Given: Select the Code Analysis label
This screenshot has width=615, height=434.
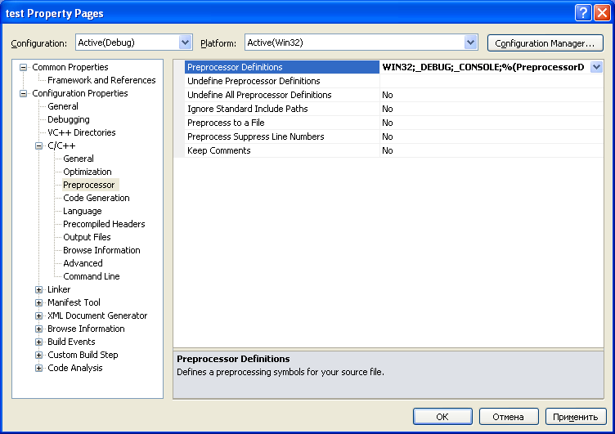Looking at the screenshot, I should click(x=75, y=368).
